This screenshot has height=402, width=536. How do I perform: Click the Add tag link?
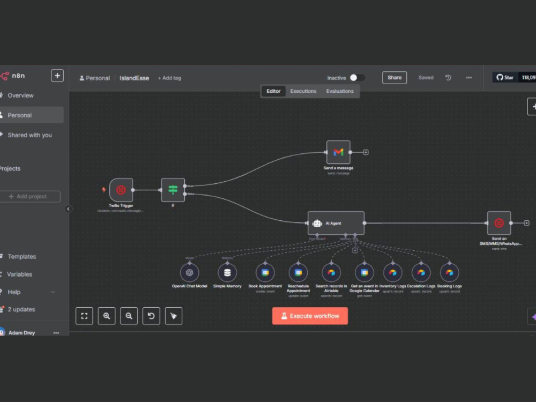tap(169, 78)
